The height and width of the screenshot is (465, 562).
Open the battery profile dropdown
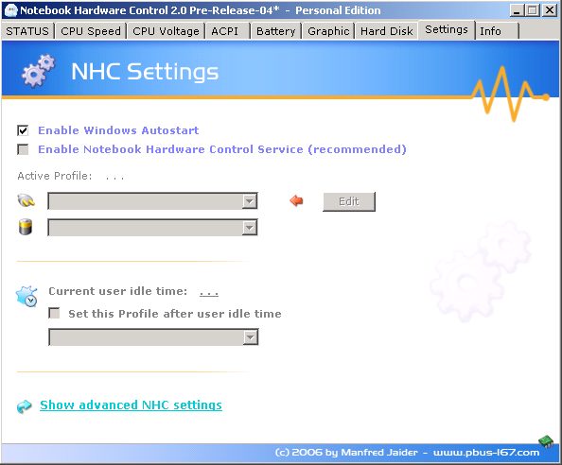(x=152, y=228)
